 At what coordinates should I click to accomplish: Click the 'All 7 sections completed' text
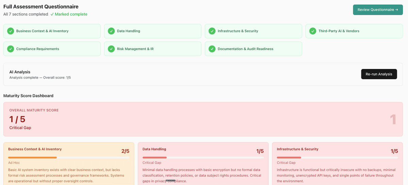[26, 14]
